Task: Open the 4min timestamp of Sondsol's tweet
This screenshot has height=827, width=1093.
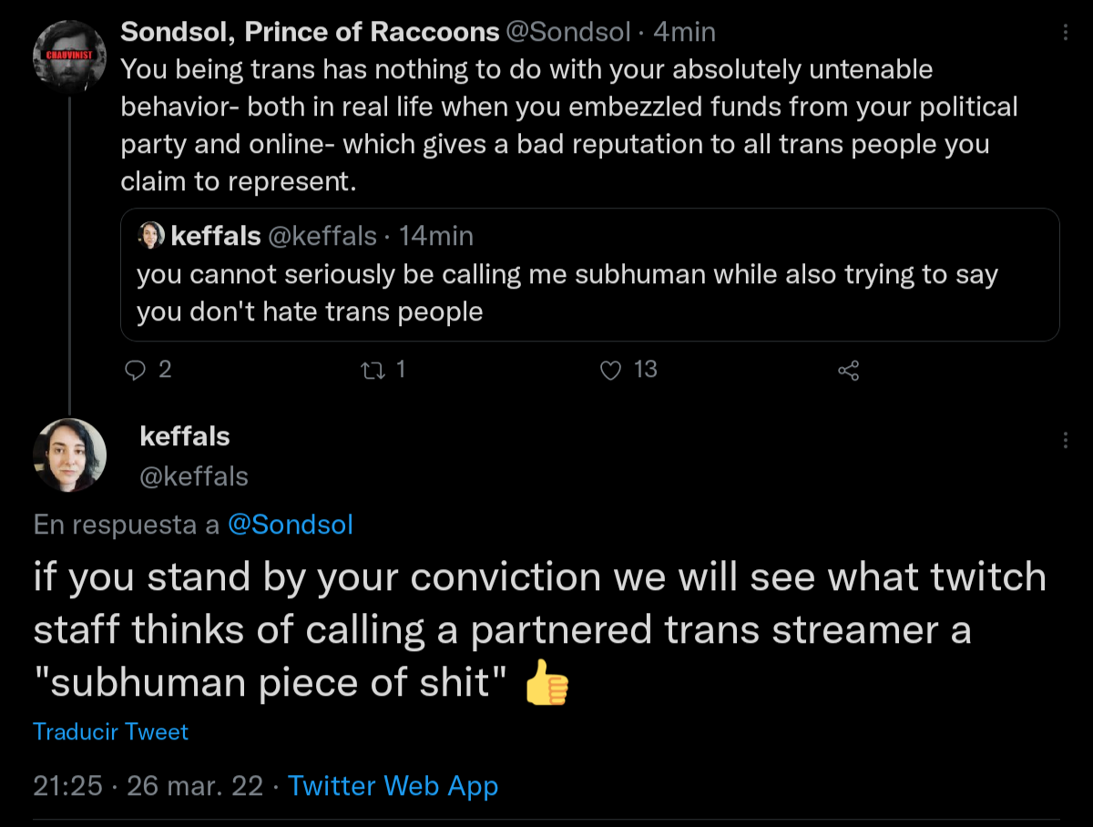Action: click(685, 33)
